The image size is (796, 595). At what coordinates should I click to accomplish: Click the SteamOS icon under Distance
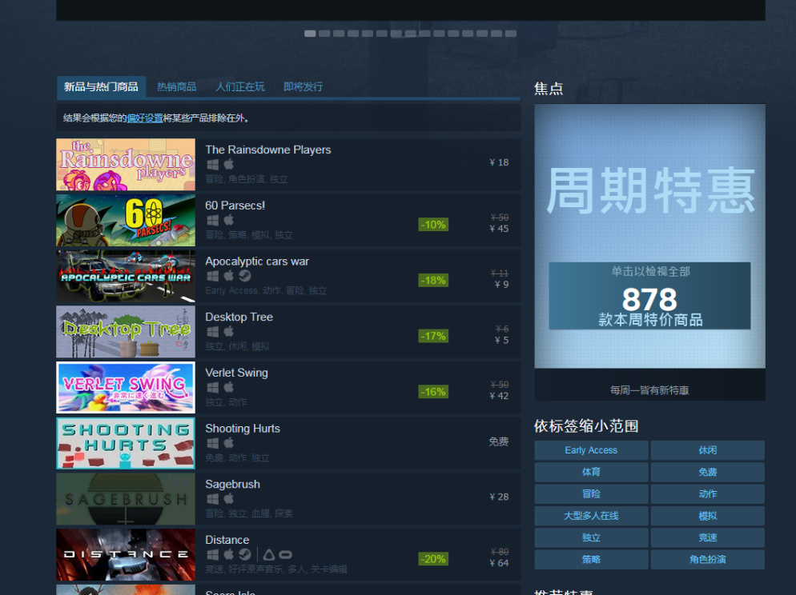click(x=245, y=554)
